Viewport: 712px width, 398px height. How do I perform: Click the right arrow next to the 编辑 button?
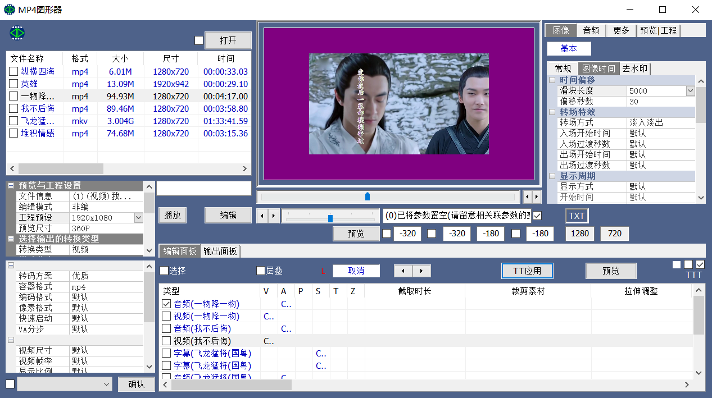pyautogui.click(x=273, y=216)
